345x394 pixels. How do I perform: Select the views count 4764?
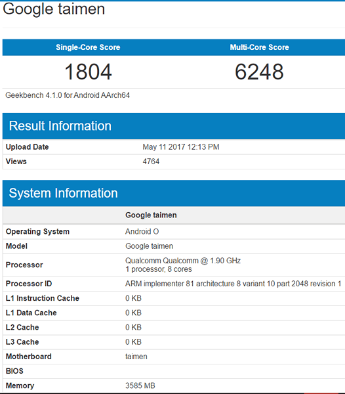151,162
